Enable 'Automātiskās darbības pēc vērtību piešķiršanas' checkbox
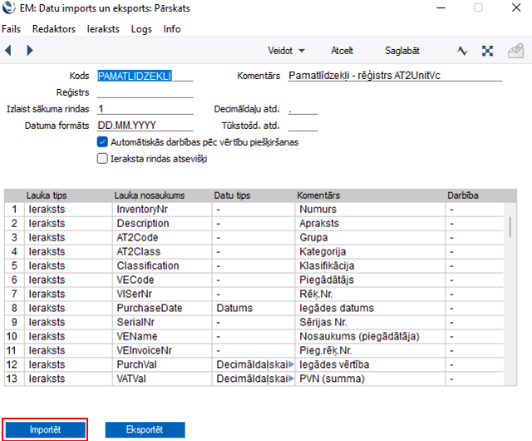The height and width of the screenshot is (441, 532). tap(103, 142)
